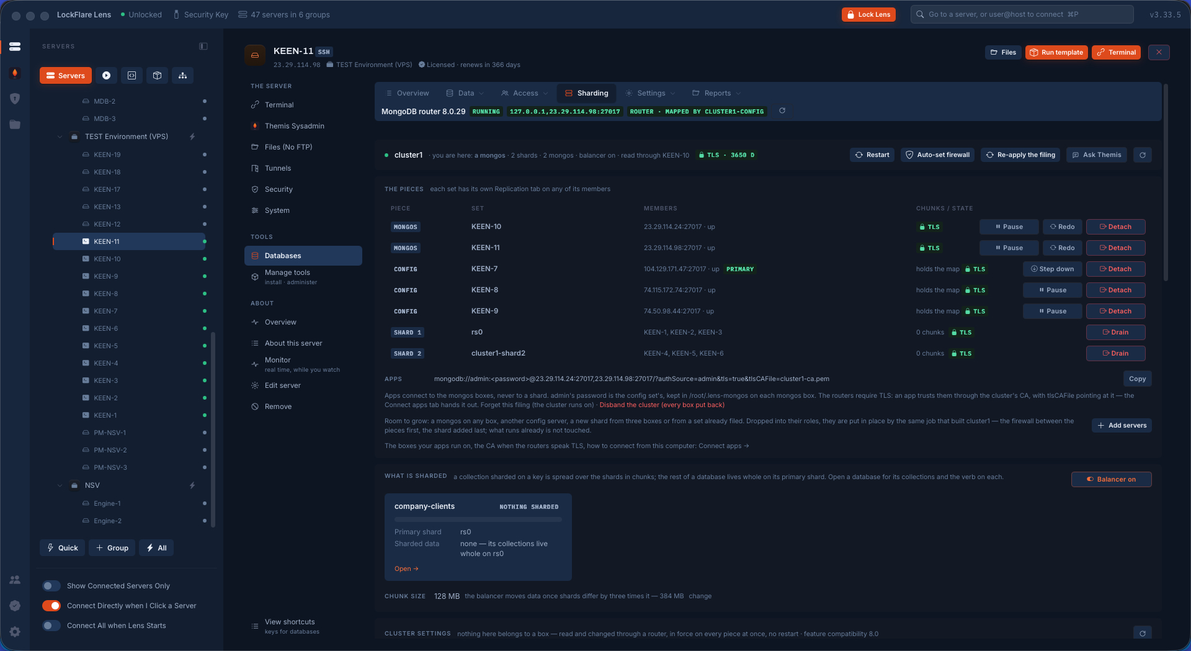Screen dimensions: 1191x651
Task: Open the Settings tab dropdown chevron
Action: tap(673, 94)
